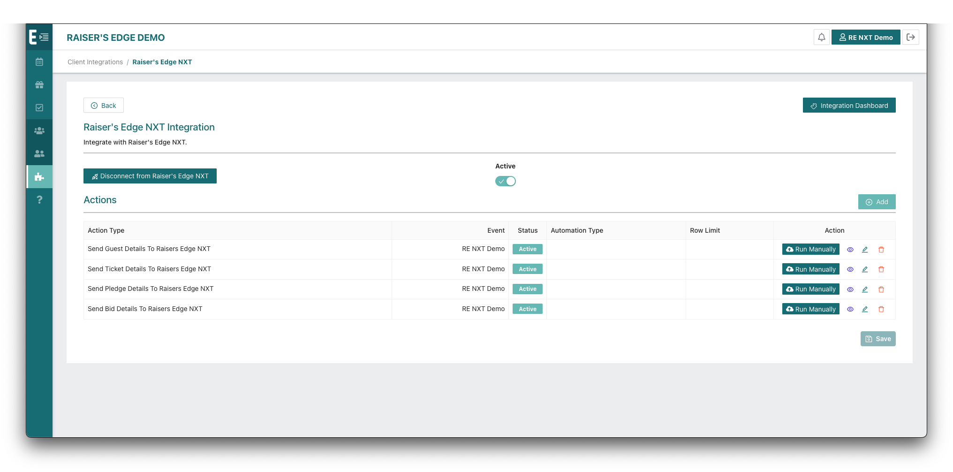Click the RAISER'S EDGE DEMO page title
The image size is (953, 472).
pos(116,38)
